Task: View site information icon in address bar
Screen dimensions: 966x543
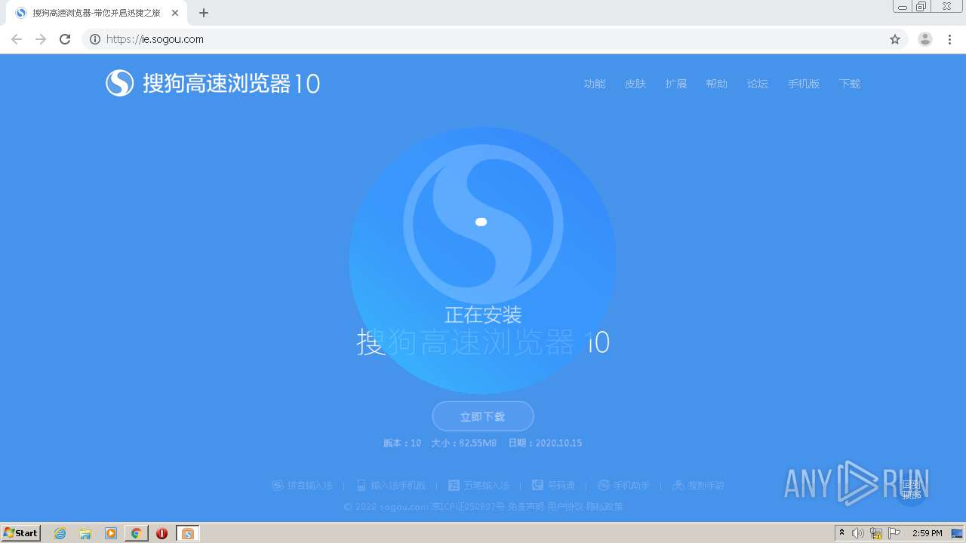Action: [x=95, y=39]
